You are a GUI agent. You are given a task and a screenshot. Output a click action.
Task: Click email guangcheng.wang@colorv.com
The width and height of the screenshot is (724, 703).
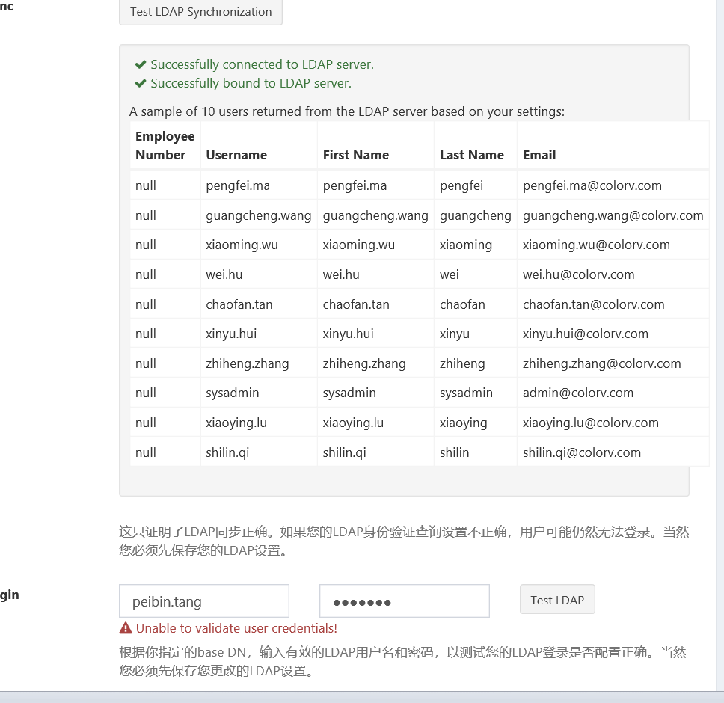pos(613,215)
